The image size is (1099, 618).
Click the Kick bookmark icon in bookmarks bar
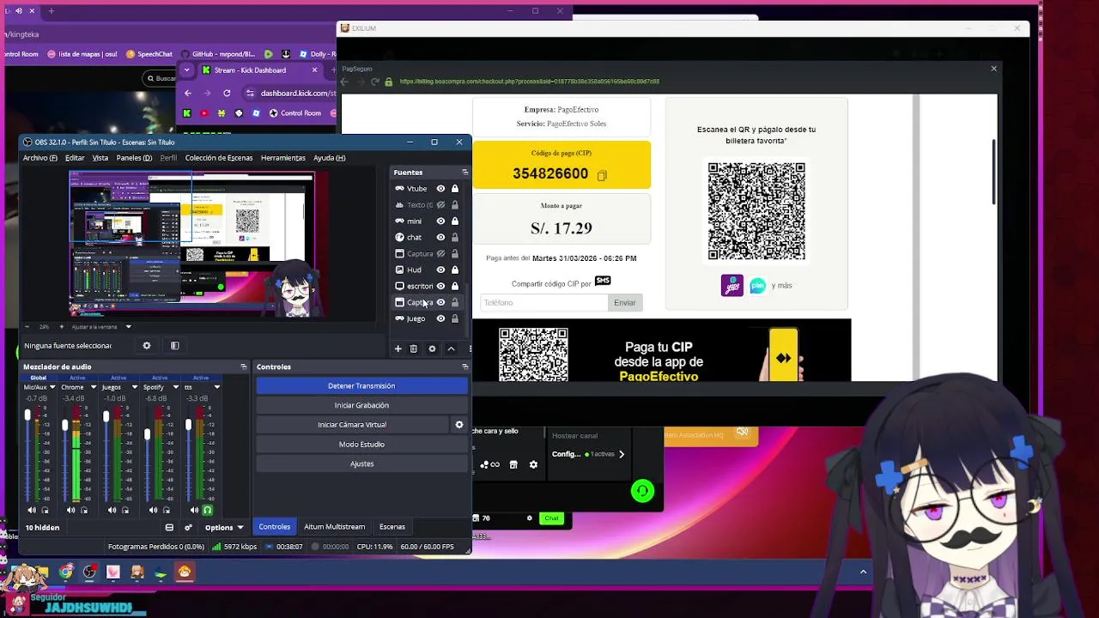coord(187,113)
